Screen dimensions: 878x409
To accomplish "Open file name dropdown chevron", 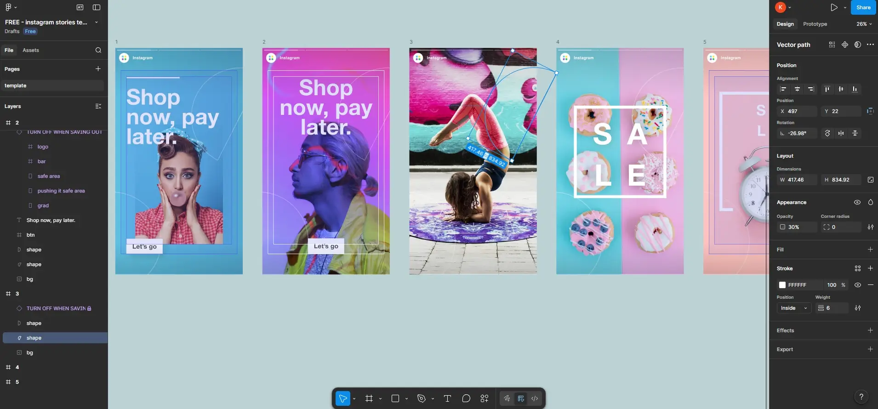I will (x=97, y=22).
